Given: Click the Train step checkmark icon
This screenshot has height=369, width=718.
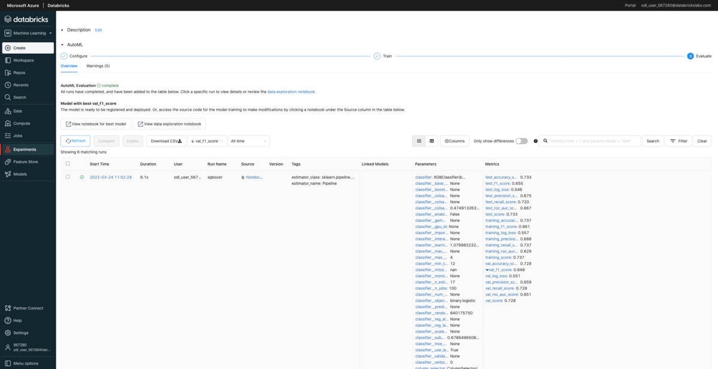Looking at the screenshot, I should point(377,56).
